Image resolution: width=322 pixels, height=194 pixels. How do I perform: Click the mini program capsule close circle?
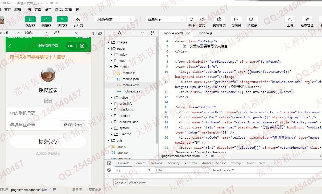(x=82, y=46)
